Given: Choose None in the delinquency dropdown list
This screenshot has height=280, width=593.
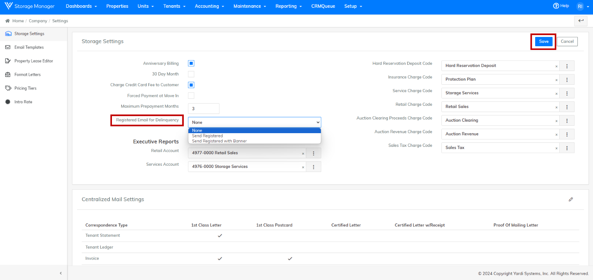Looking at the screenshot, I should (255, 131).
